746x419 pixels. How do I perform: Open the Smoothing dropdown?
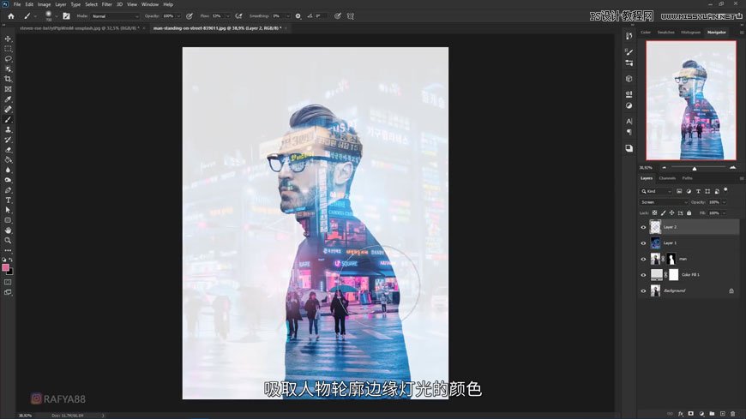(287, 16)
